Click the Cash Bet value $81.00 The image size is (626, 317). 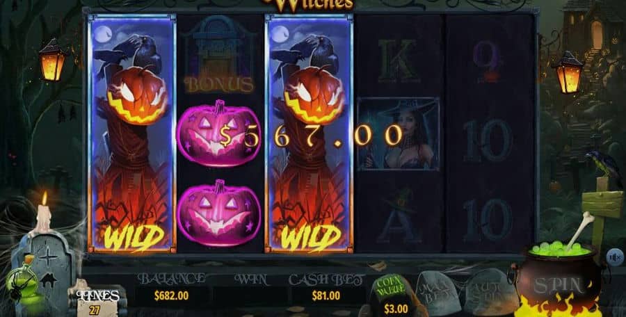coord(326,296)
